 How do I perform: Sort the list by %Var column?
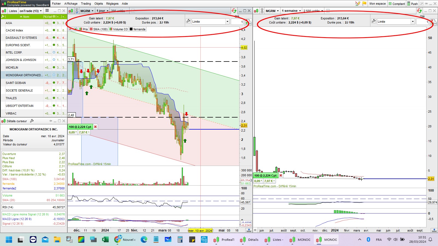(48, 17)
